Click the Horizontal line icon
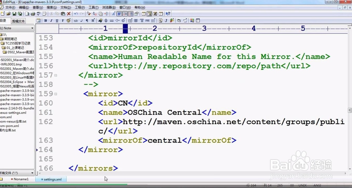Screen dimensions: 352x188 (111, 21)
